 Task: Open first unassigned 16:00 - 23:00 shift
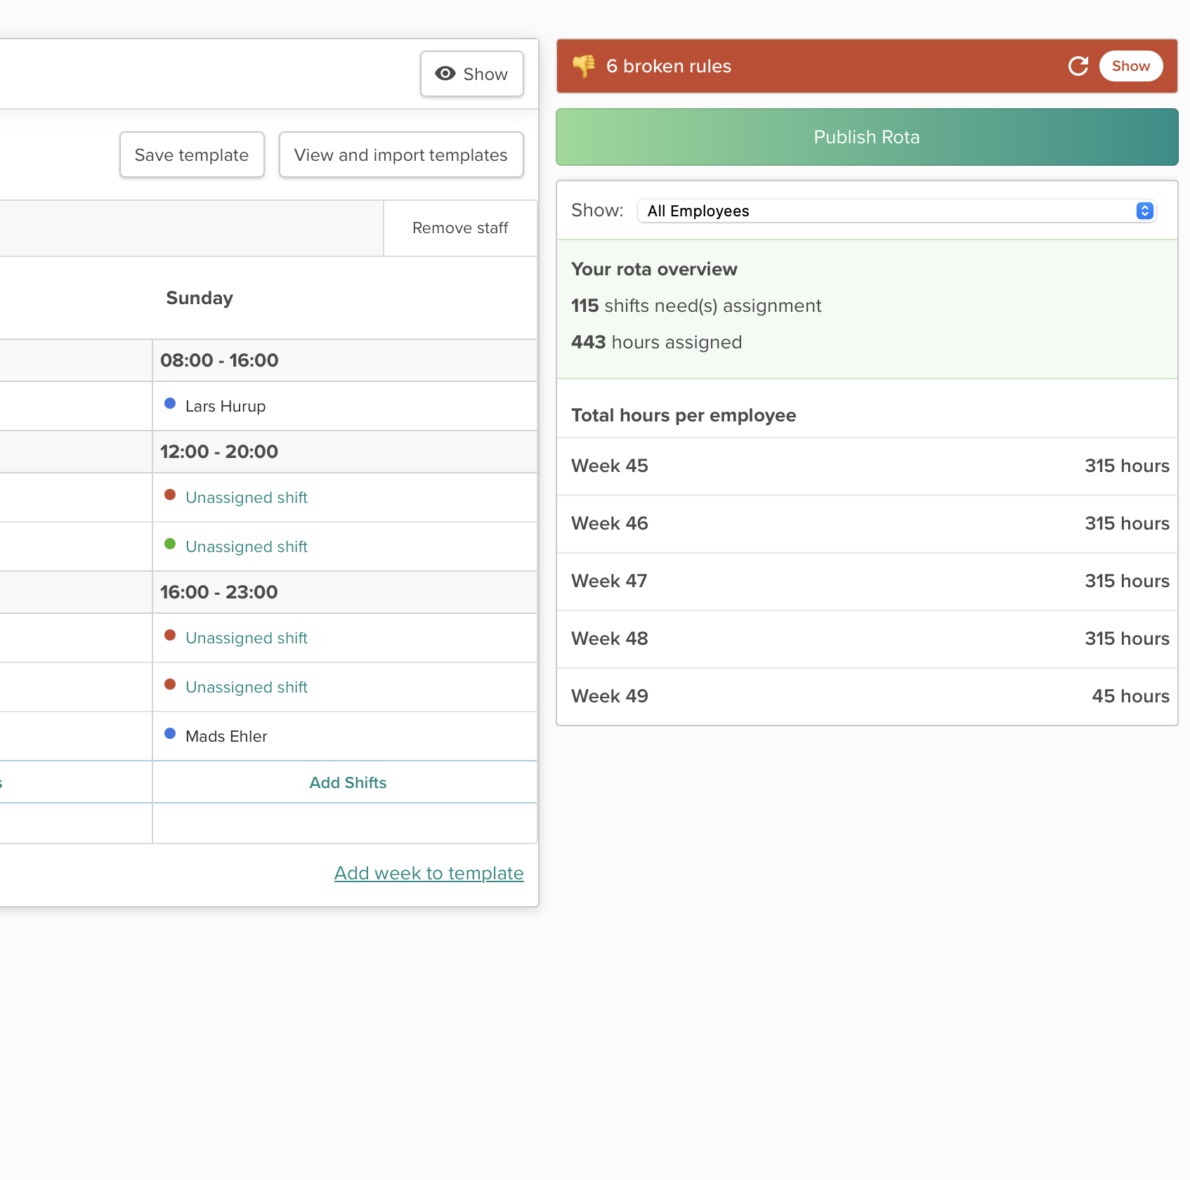pos(246,638)
